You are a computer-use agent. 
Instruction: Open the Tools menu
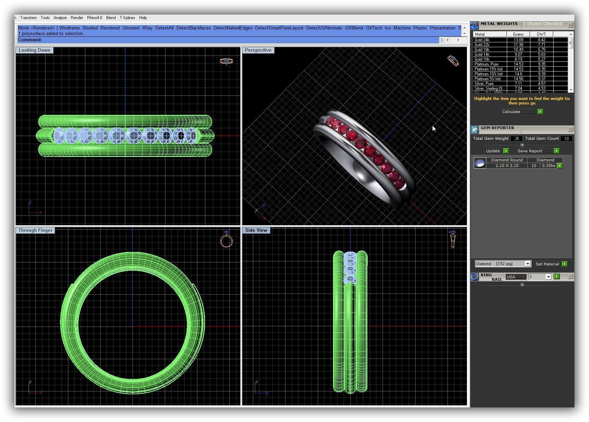(x=45, y=18)
